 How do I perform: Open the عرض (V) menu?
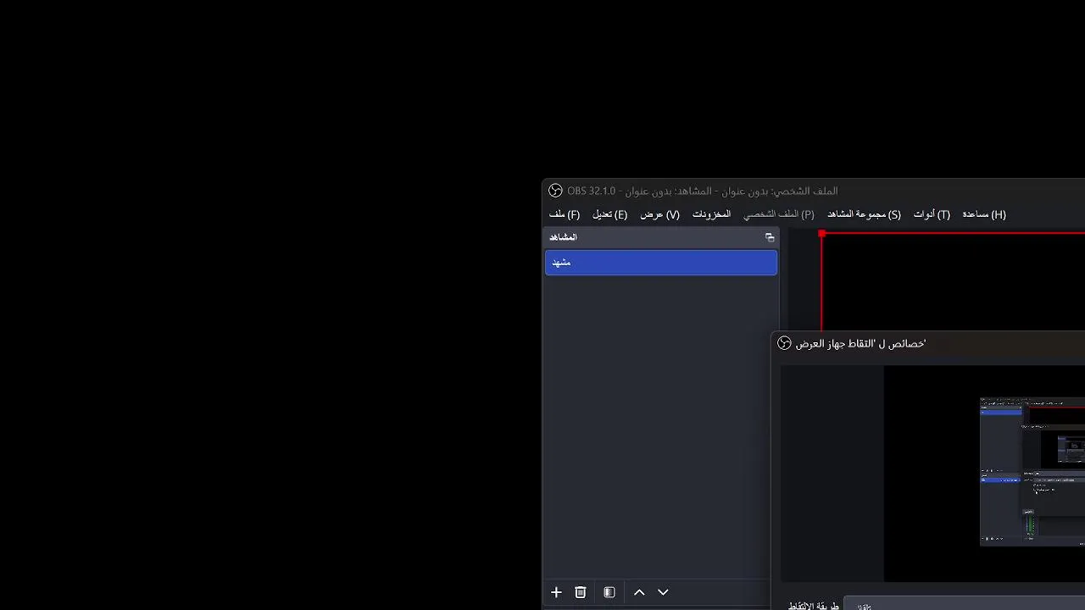659,214
